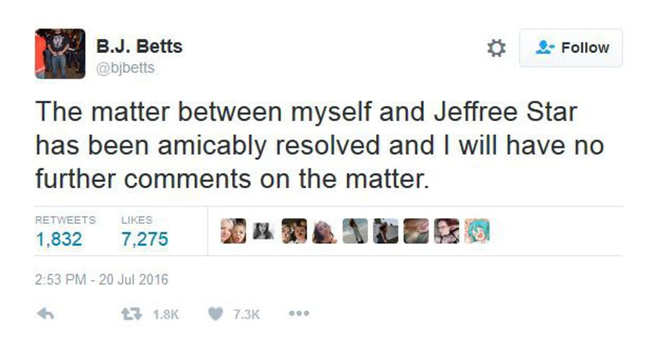Open B.J. Betts profile picture

[60, 54]
